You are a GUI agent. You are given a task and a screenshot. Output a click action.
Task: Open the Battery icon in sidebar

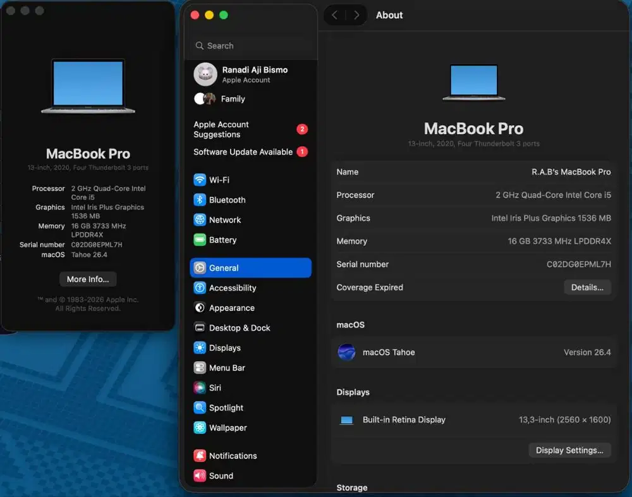coord(200,240)
